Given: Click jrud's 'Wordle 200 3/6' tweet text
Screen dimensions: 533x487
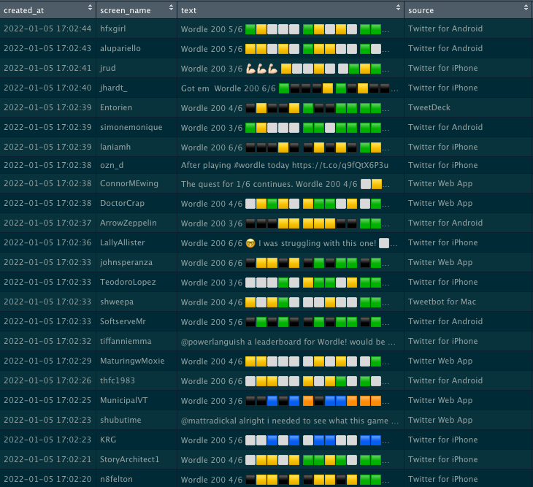Looking at the screenshot, I should (x=285, y=69).
